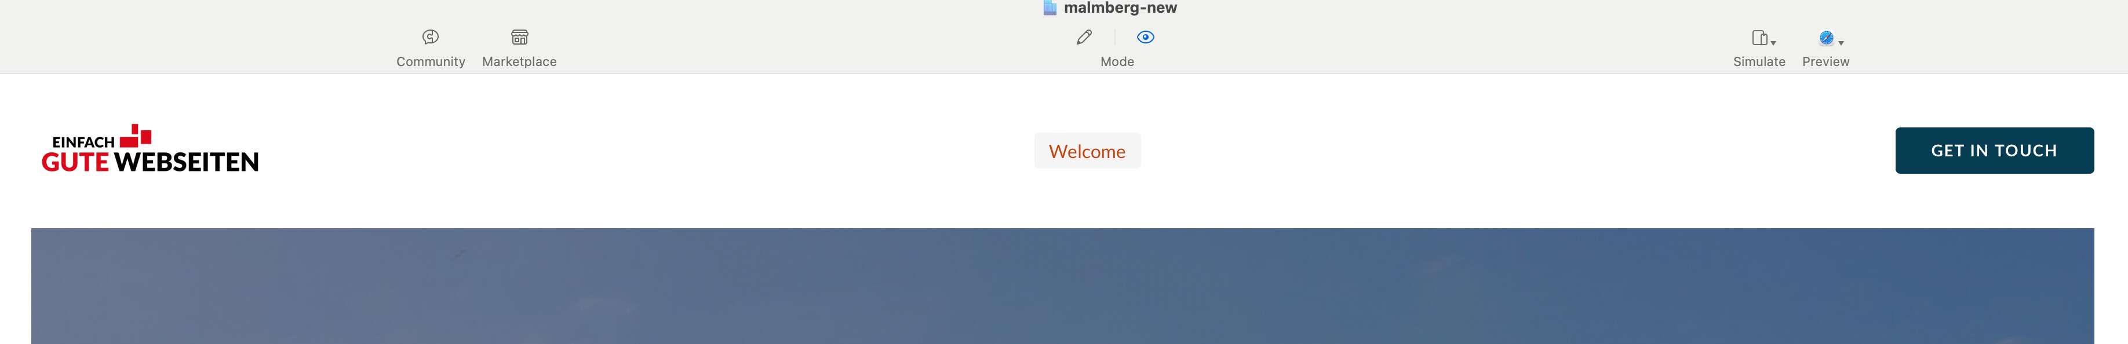Click the Simulate text label
Screen dimensions: 2128x344
(1759, 62)
